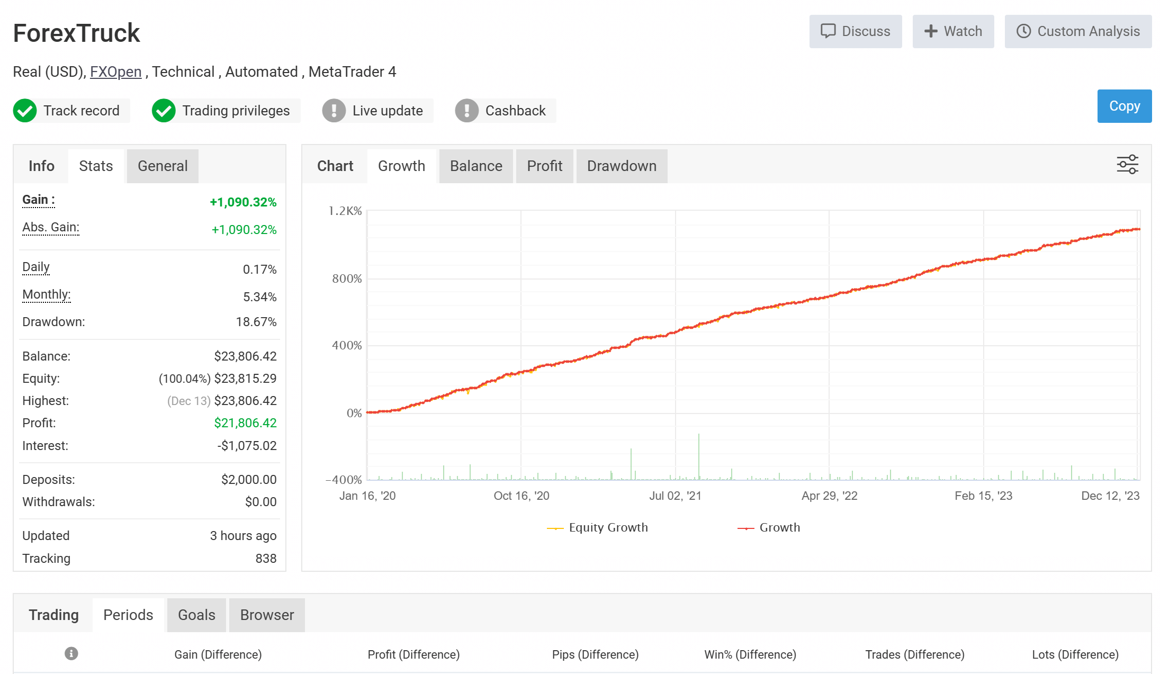This screenshot has width=1160, height=674.
Task: Switch to the Drawdown chart tab
Action: [622, 166]
